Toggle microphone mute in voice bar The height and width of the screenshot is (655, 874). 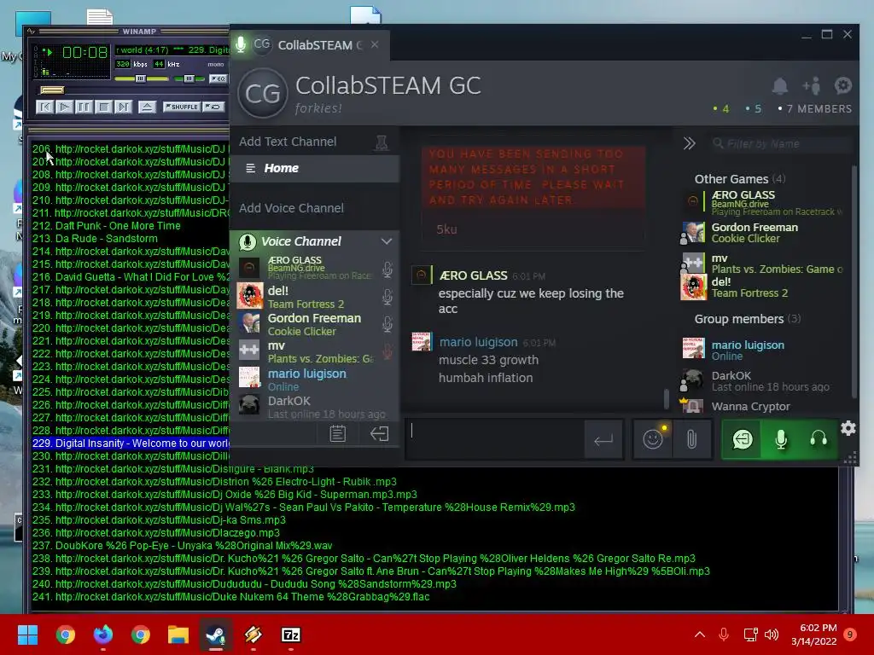tap(781, 439)
